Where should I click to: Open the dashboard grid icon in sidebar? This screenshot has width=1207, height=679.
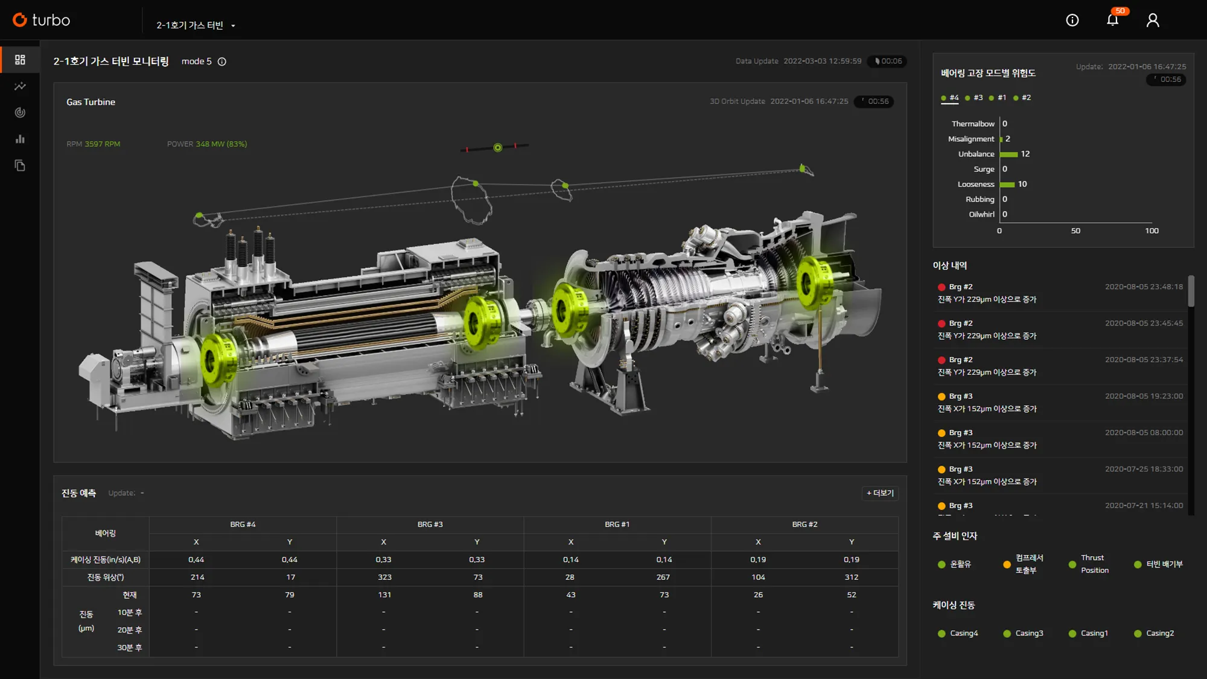[20, 60]
